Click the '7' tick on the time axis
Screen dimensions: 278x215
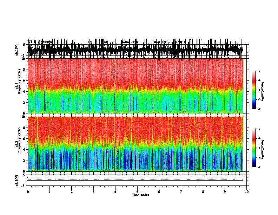point(181,192)
